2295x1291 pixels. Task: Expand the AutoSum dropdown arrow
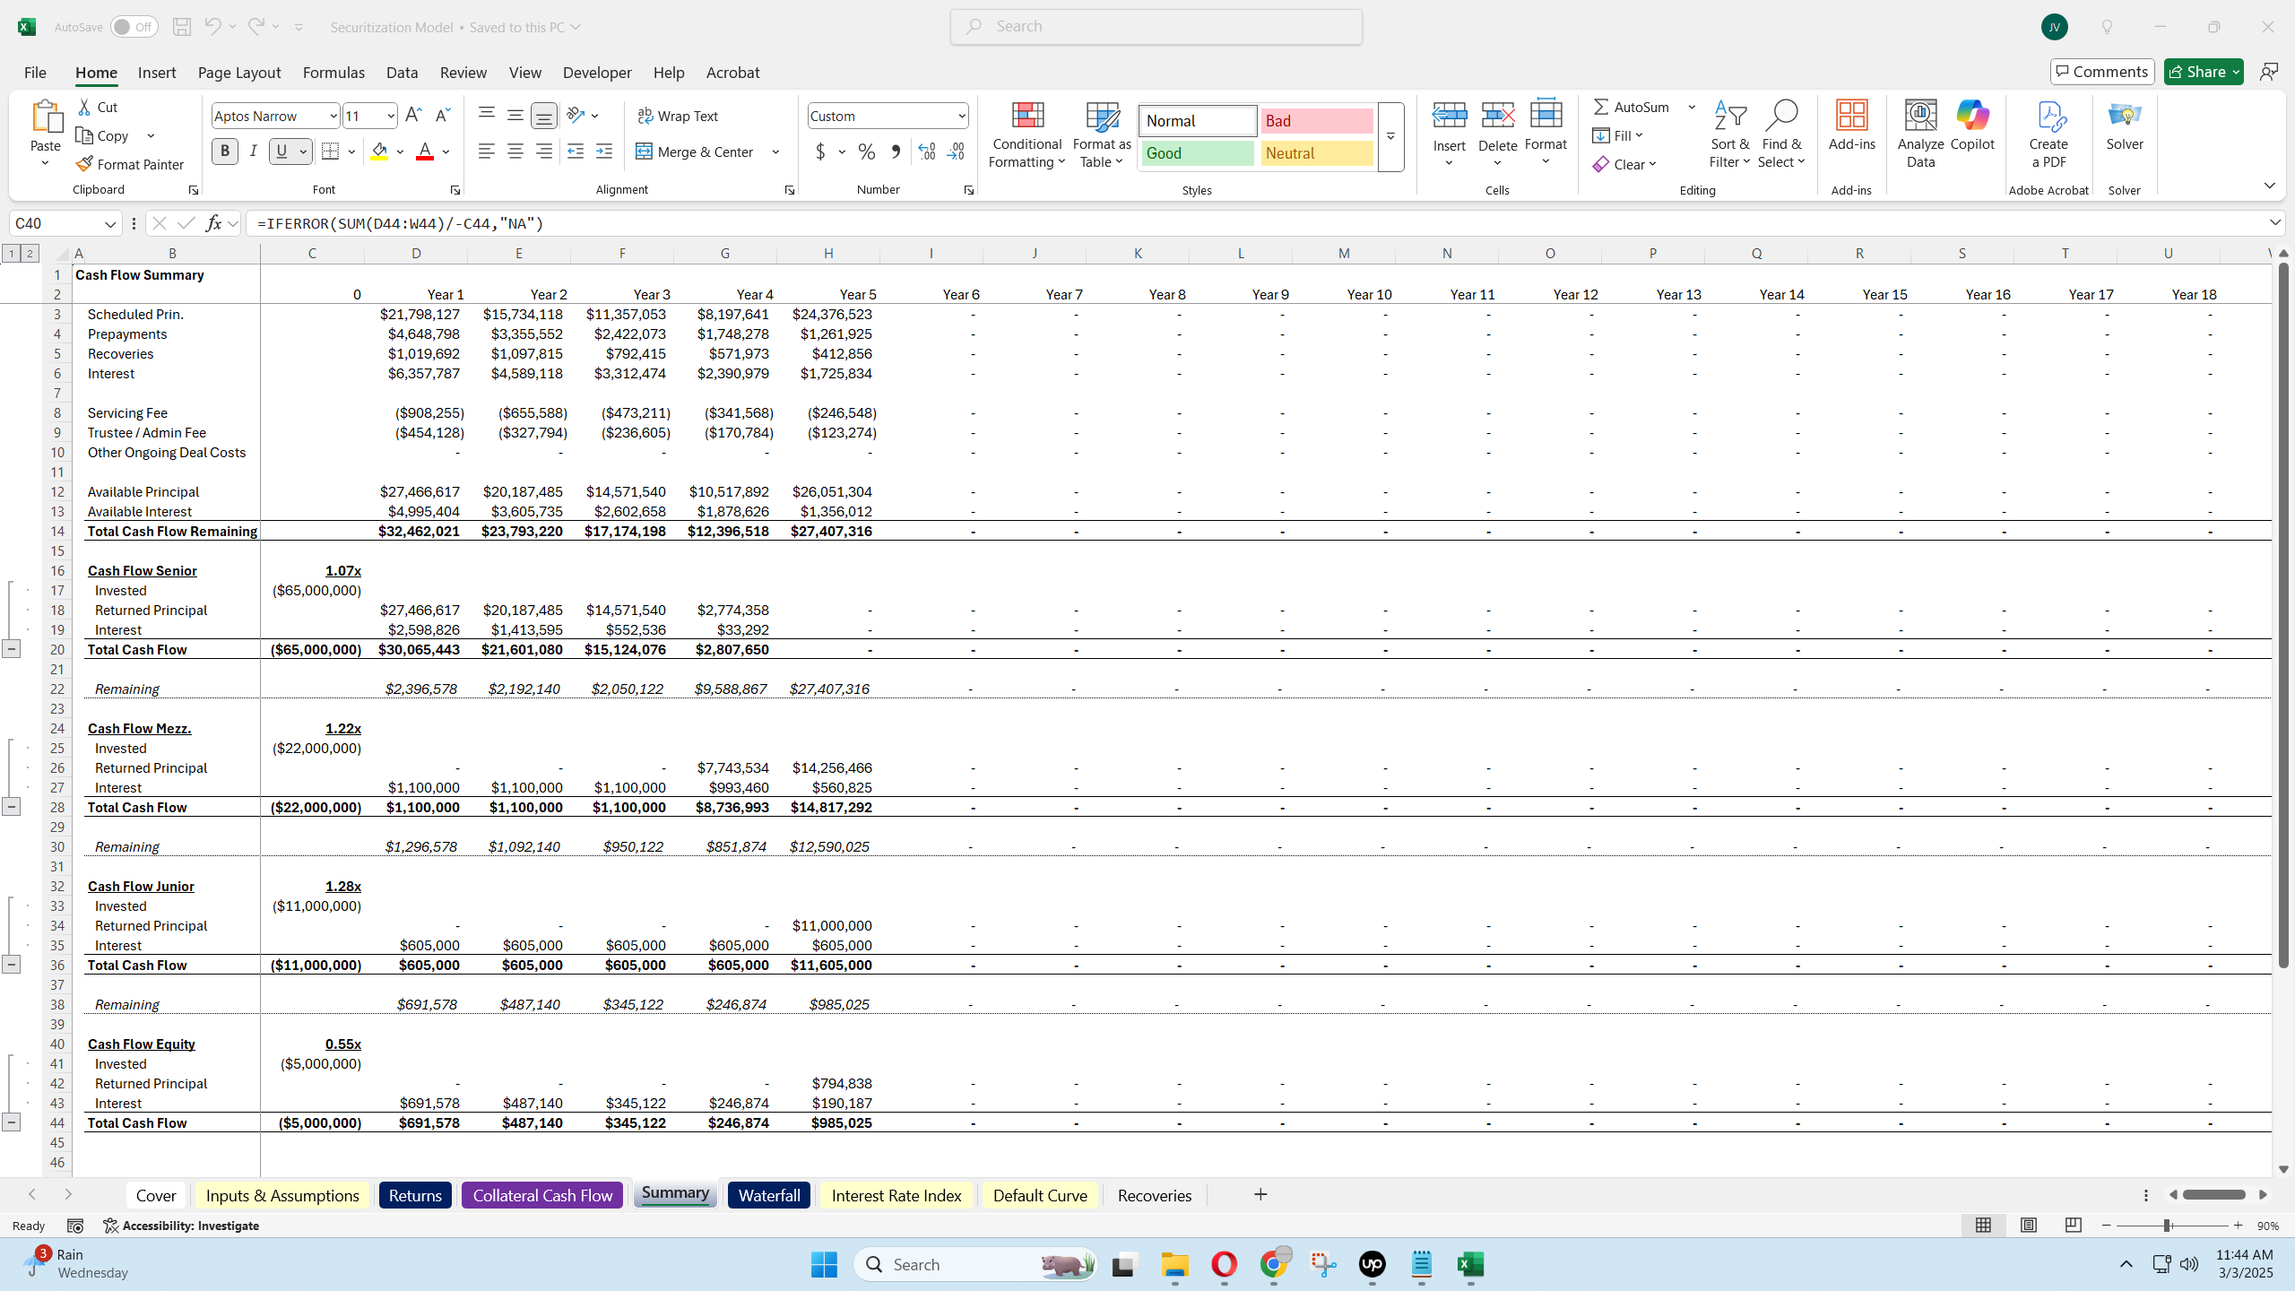pyautogui.click(x=1692, y=107)
